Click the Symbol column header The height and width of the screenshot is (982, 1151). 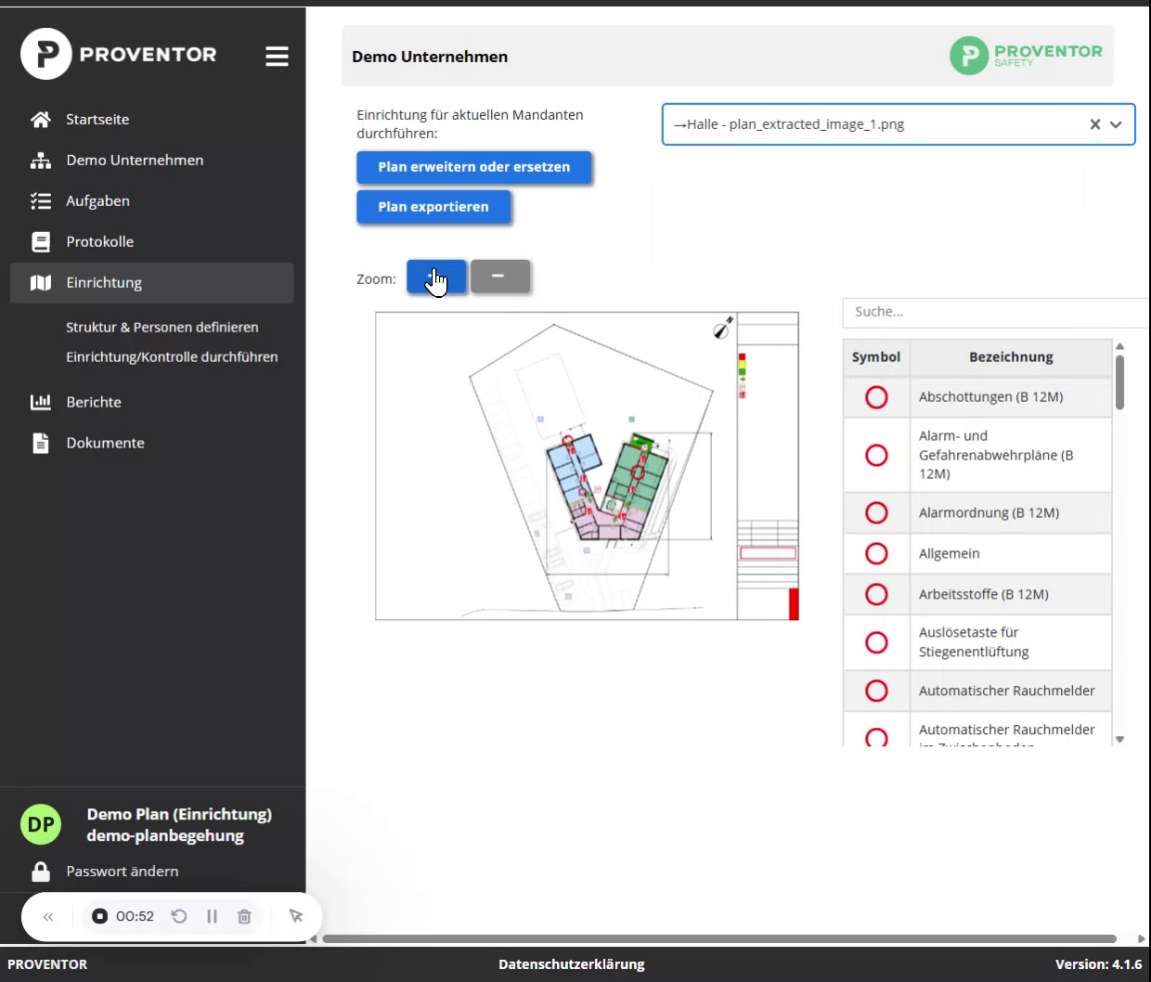876,357
